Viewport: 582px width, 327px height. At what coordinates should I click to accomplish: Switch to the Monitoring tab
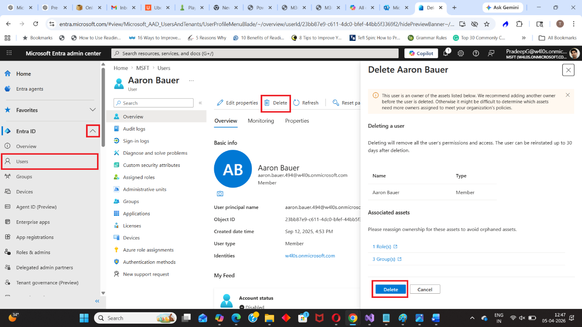pos(261,121)
